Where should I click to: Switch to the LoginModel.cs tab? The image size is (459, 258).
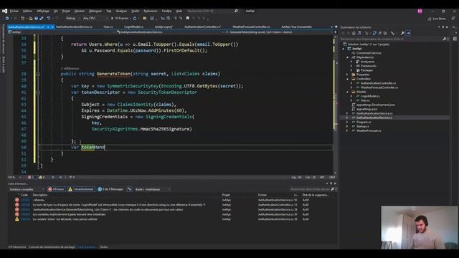point(134,27)
